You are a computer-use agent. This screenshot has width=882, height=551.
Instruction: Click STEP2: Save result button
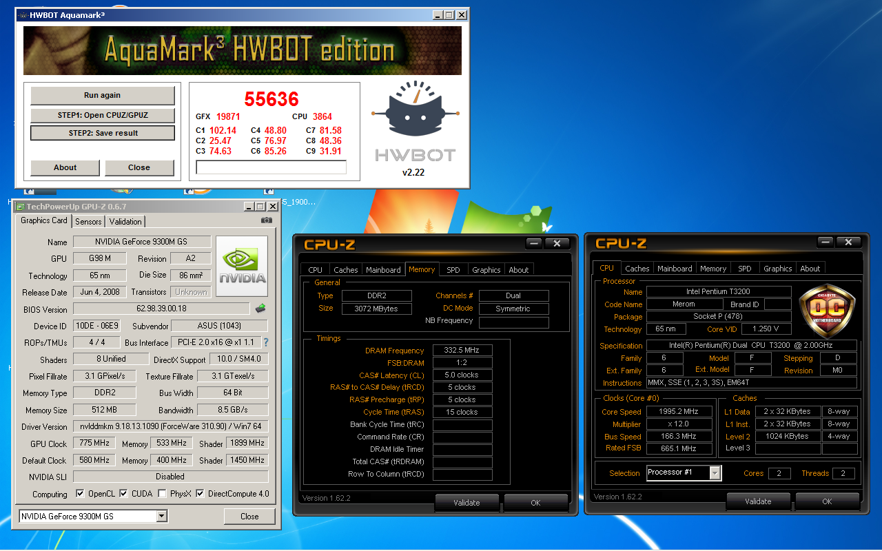[x=103, y=133]
